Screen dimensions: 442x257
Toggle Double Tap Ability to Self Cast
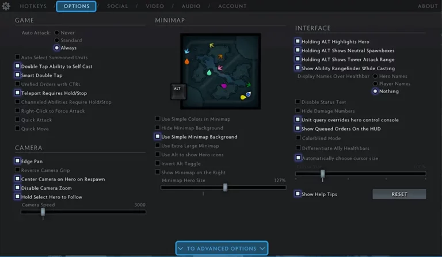17,66
